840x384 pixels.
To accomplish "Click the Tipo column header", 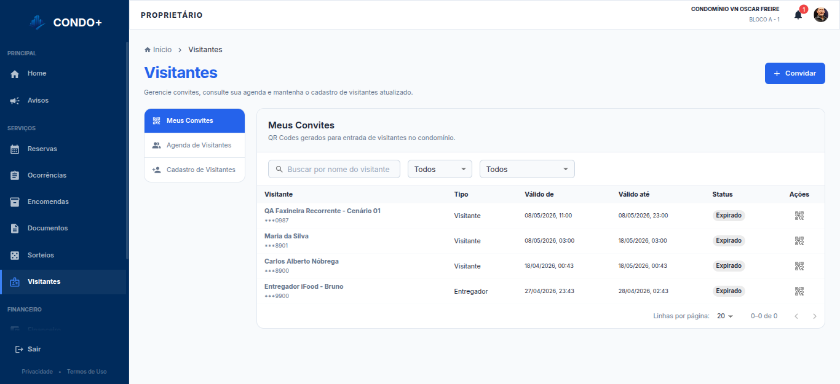I will tap(461, 195).
